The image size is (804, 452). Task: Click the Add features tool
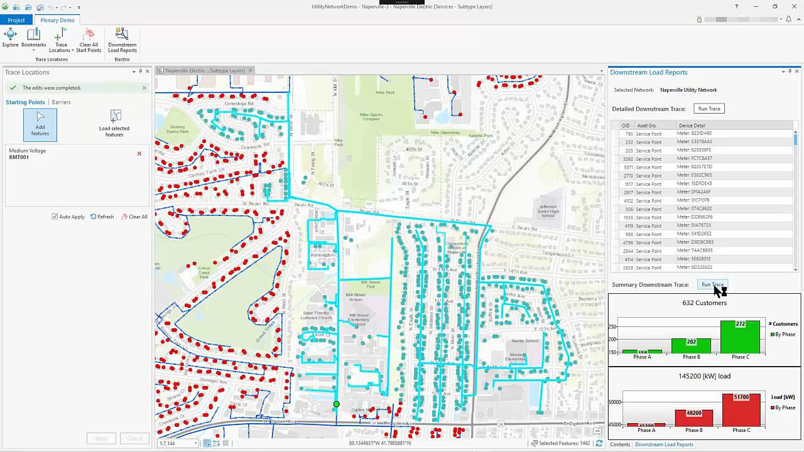(40, 124)
